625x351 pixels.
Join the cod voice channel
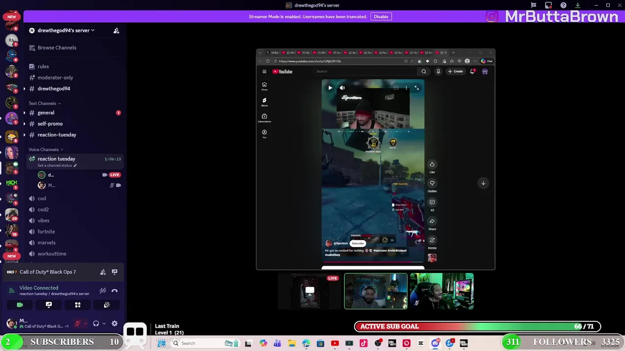(42, 198)
